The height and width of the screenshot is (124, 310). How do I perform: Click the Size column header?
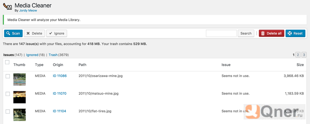300,65
